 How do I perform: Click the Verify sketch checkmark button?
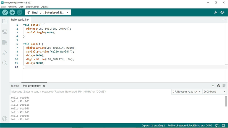pos(5,12)
